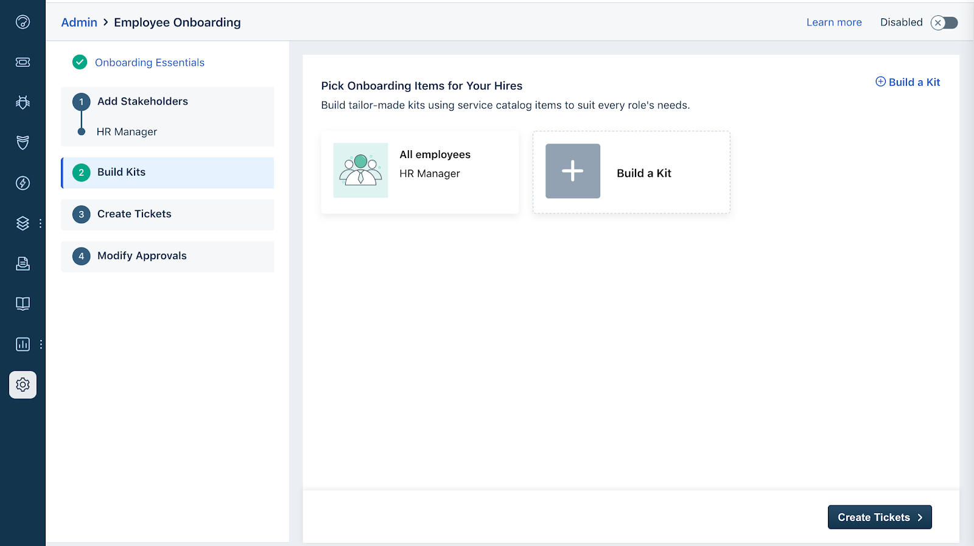Screen dimensions: 974x546
Task: Click the step 4 number circle
Action: [x=81, y=257]
